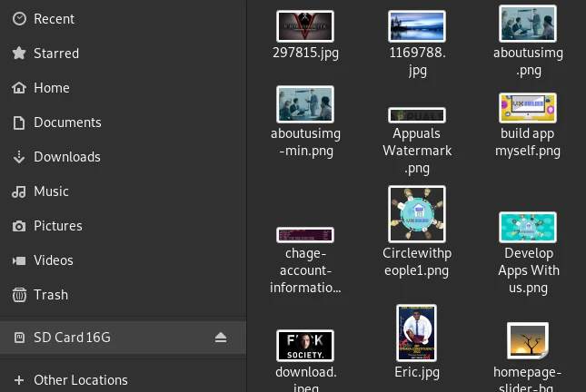Click the Recent clock icon

point(19,19)
